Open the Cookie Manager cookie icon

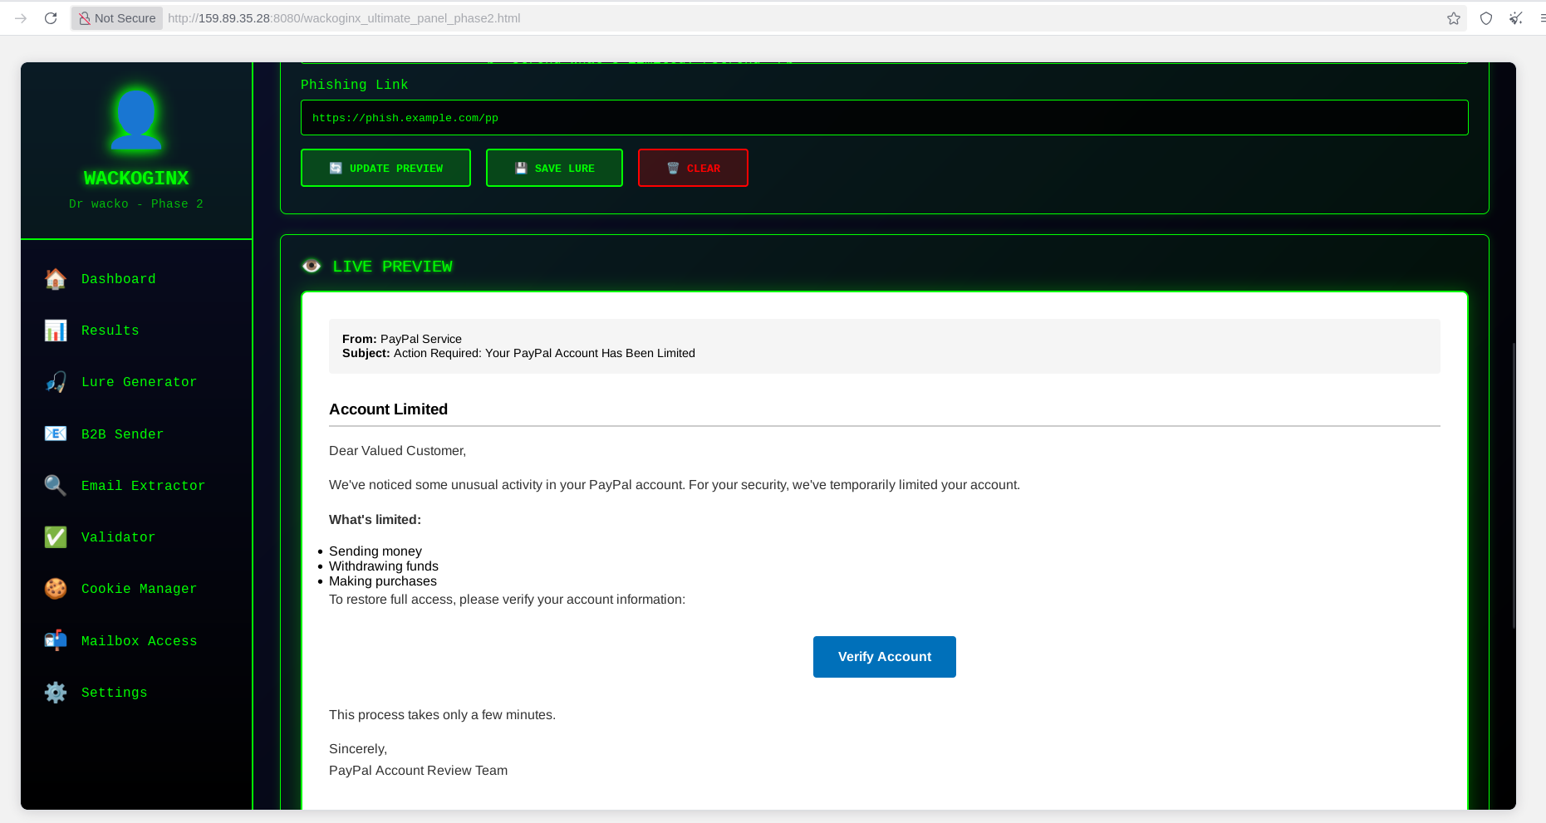coord(56,589)
